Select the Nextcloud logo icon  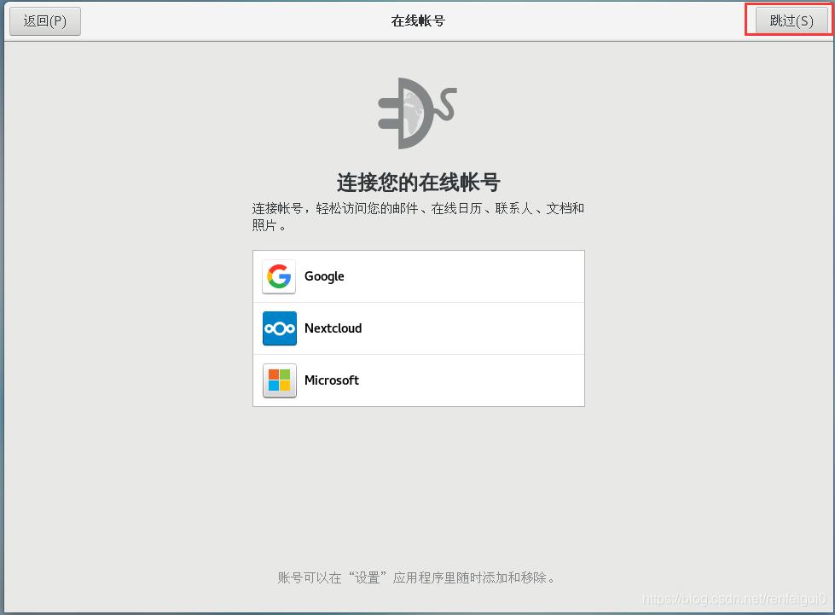point(278,328)
